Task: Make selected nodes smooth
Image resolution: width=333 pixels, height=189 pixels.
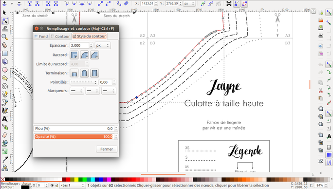Action: (x=74, y=3)
